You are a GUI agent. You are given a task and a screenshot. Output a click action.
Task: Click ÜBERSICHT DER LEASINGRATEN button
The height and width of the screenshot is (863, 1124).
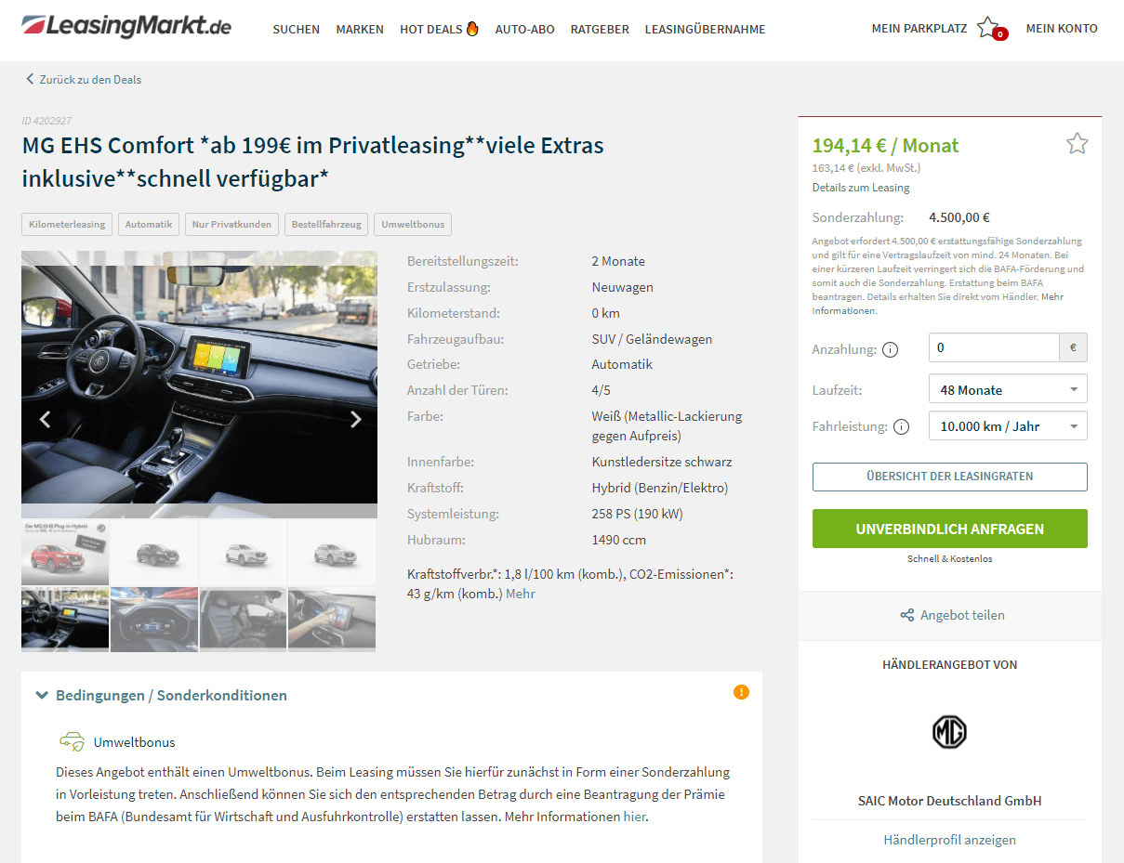pos(949,477)
